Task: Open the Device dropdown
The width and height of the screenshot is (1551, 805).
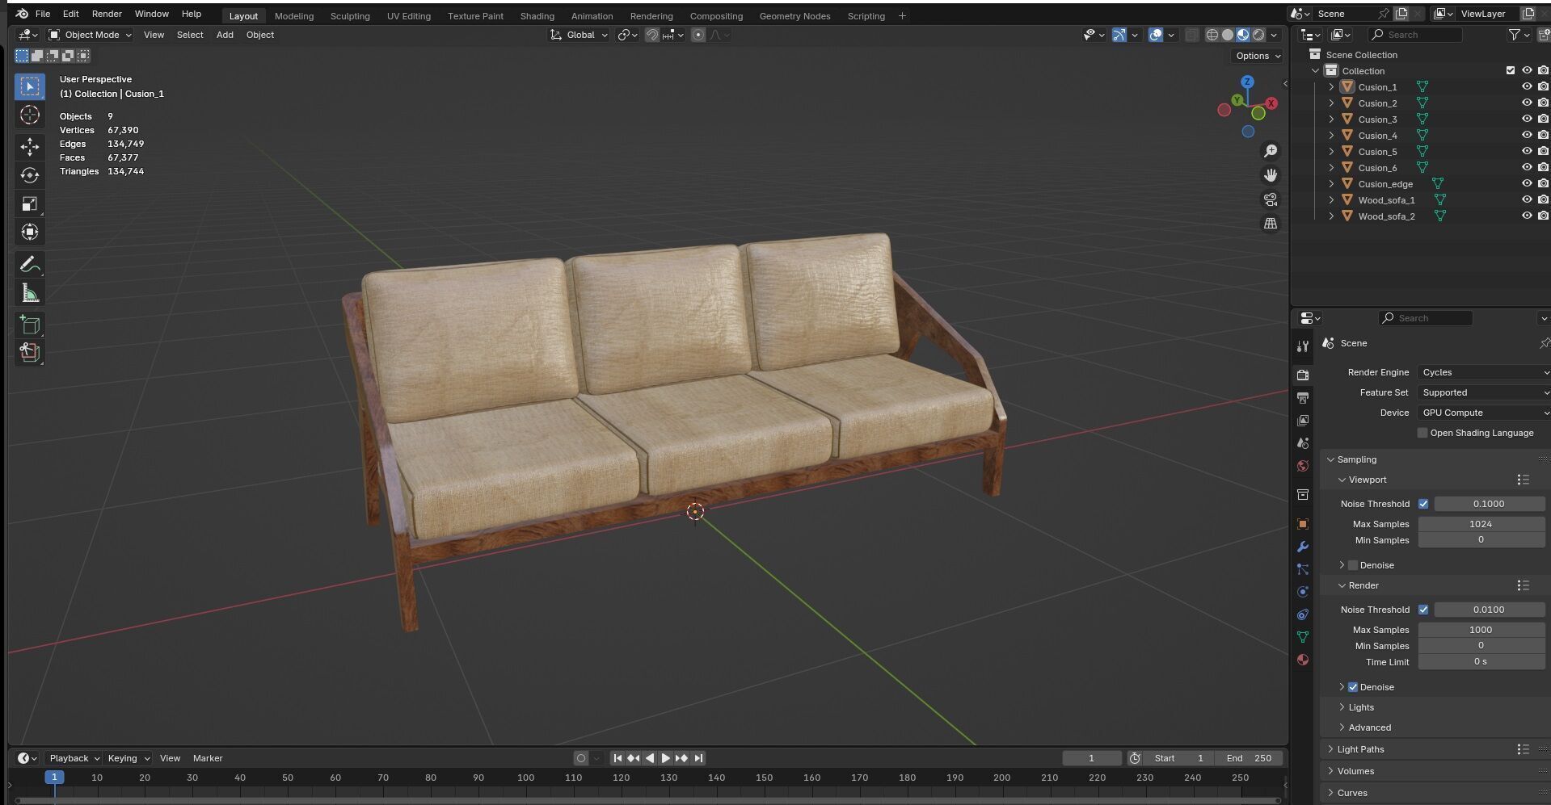Action: click(x=1484, y=413)
